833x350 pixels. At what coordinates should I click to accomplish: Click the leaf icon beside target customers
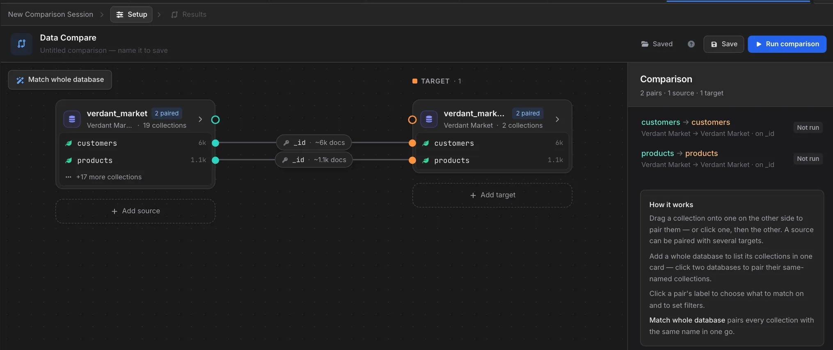[426, 143]
